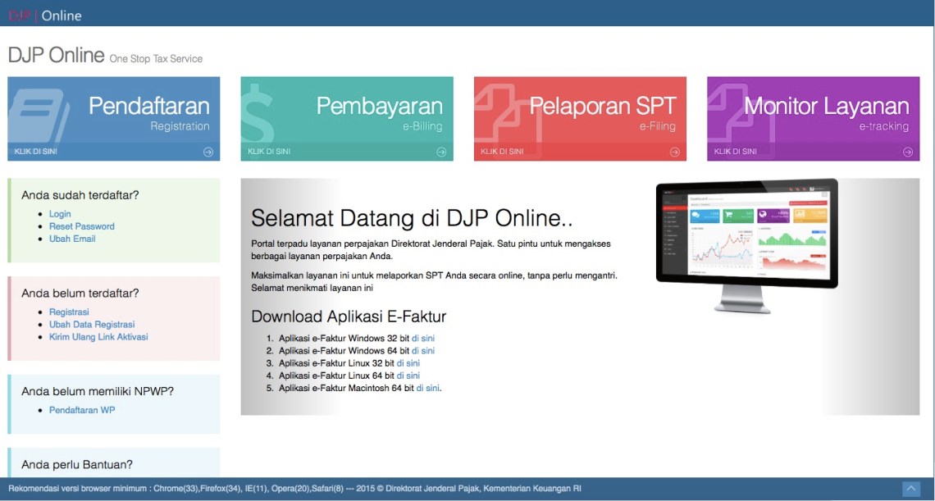
Task: Go to the Registrasi link
Action: (69, 312)
